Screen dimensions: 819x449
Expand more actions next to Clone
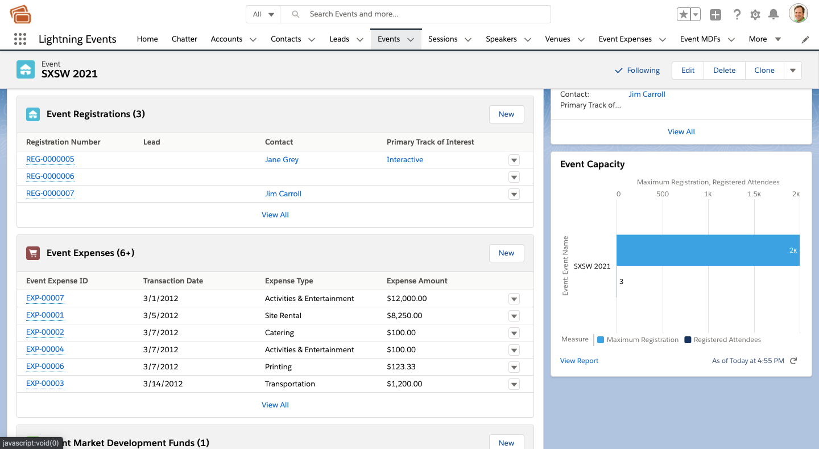click(x=793, y=71)
